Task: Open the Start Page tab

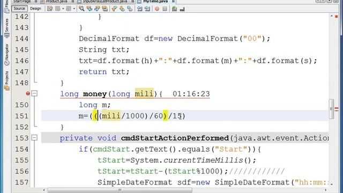Action: pyautogui.click(x=22, y=2)
